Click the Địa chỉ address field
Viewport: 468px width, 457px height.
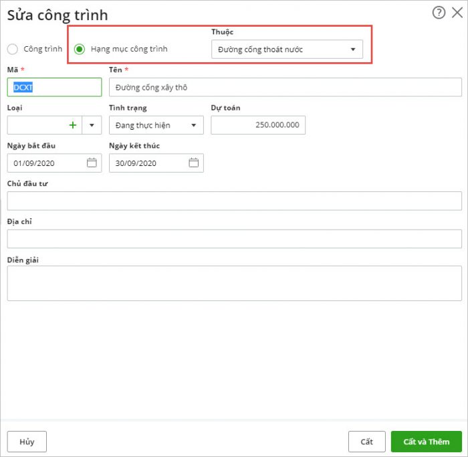(x=234, y=239)
